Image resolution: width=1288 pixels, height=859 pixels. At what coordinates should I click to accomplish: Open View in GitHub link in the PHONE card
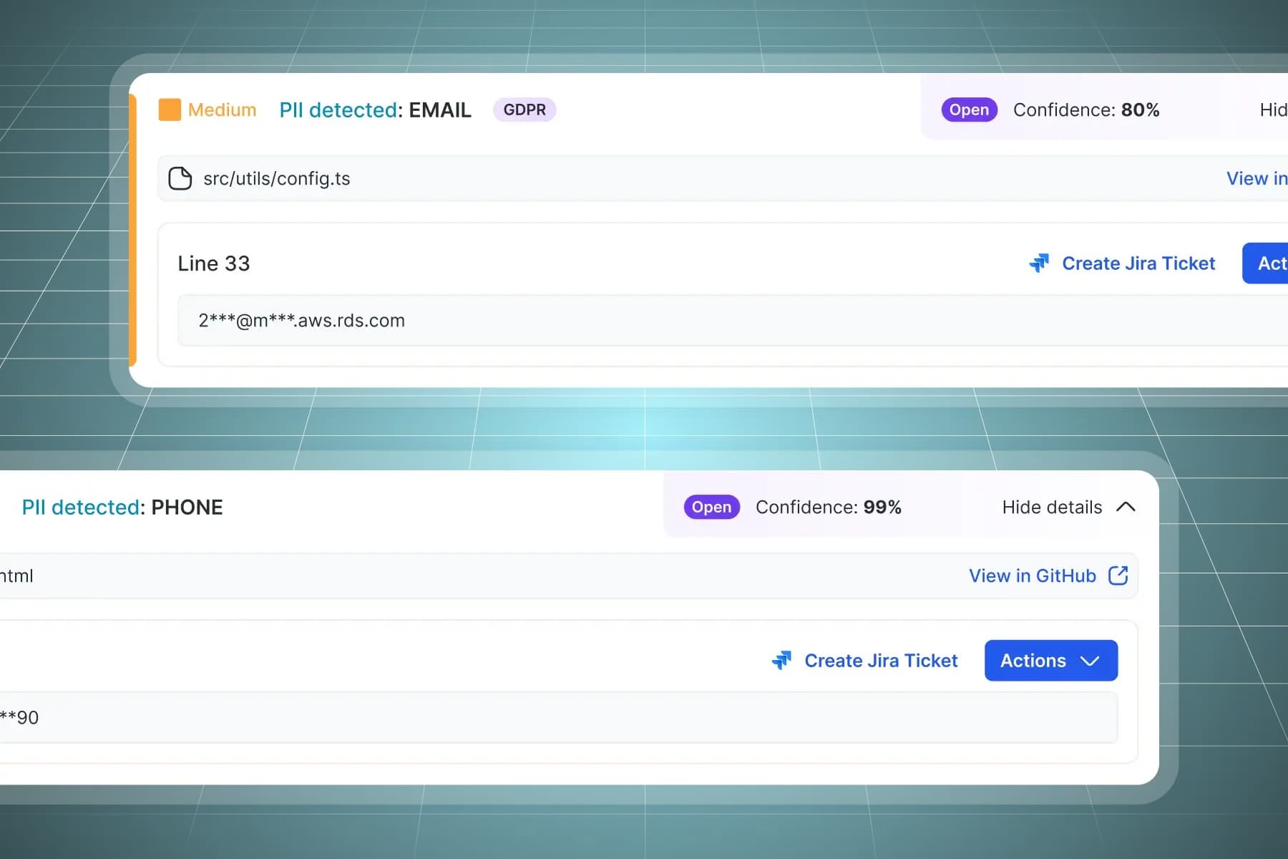(1032, 576)
